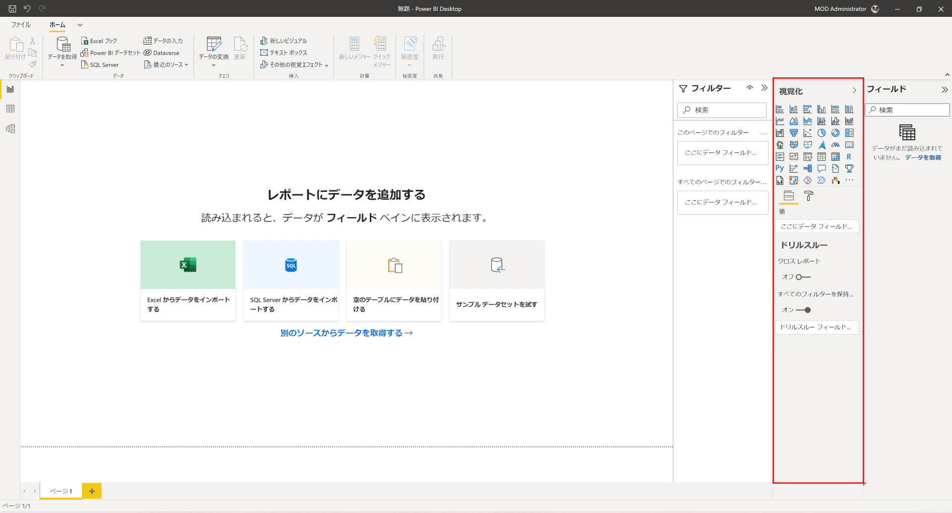Click the フィールド pane search box
Screen dimensions: 952x513
tap(907, 110)
